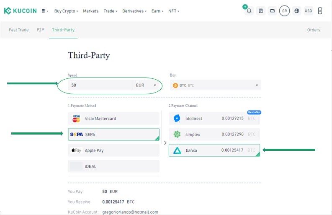Viewport: 332px width, 215px height.
Task: Click the Bitcoin coin icon in Buy field
Action: [175, 85]
